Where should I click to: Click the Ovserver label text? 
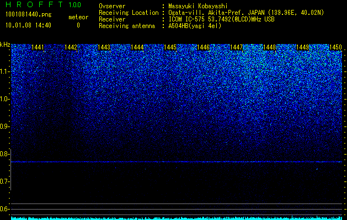pyautogui.click(x=112, y=6)
